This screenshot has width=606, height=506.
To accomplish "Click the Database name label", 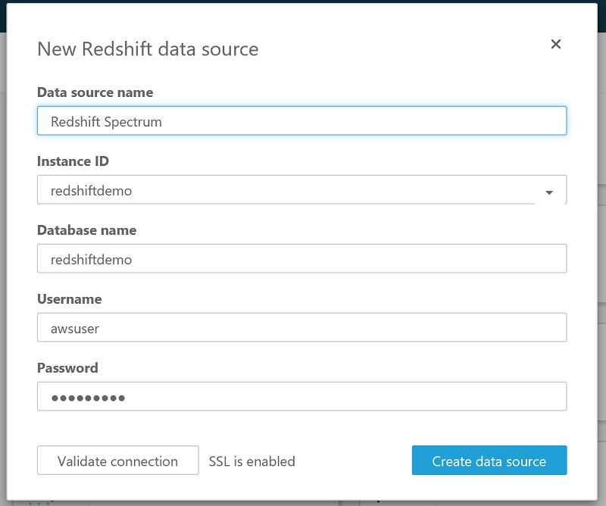I will tap(86, 230).
